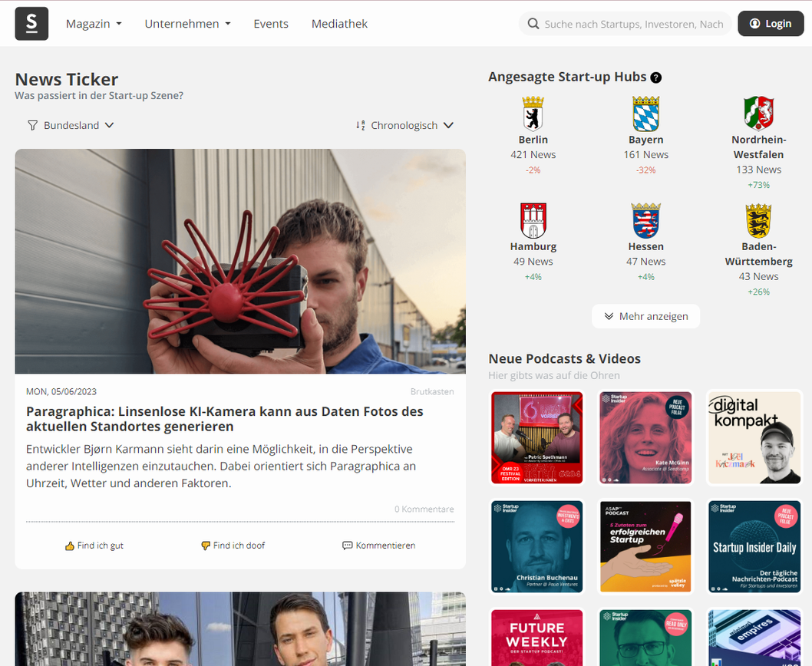812x666 pixels.
Task: Select the Baden-Württemberg coat of arms
Action: pos(759,221)
